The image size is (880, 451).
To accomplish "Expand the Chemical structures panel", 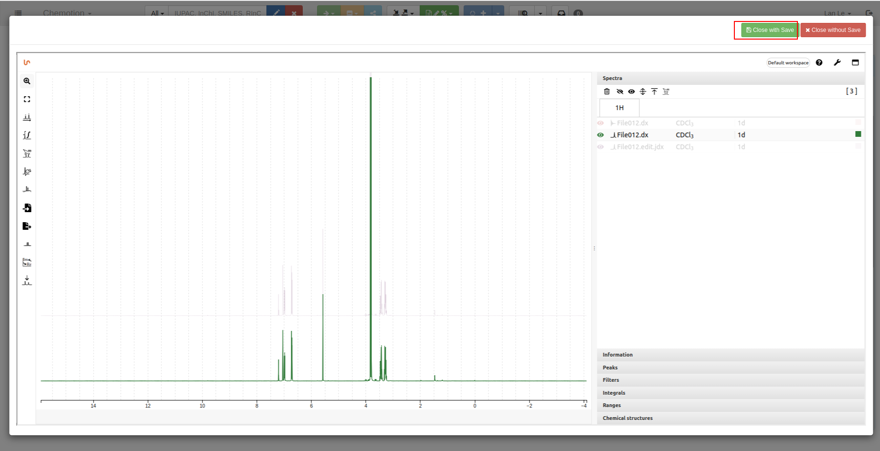I will click(x=627, y=418).
